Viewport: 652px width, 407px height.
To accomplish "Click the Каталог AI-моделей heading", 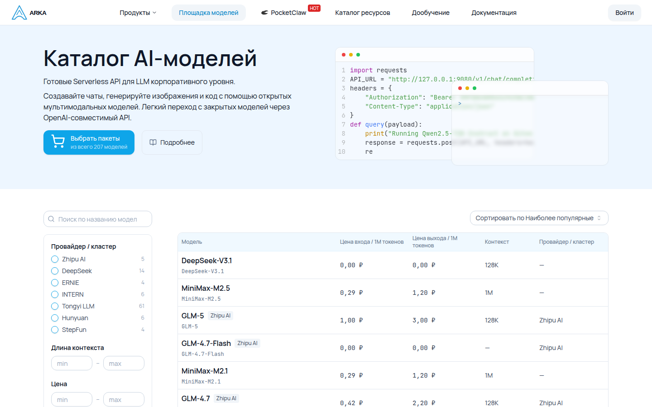I will coord(150,58).
